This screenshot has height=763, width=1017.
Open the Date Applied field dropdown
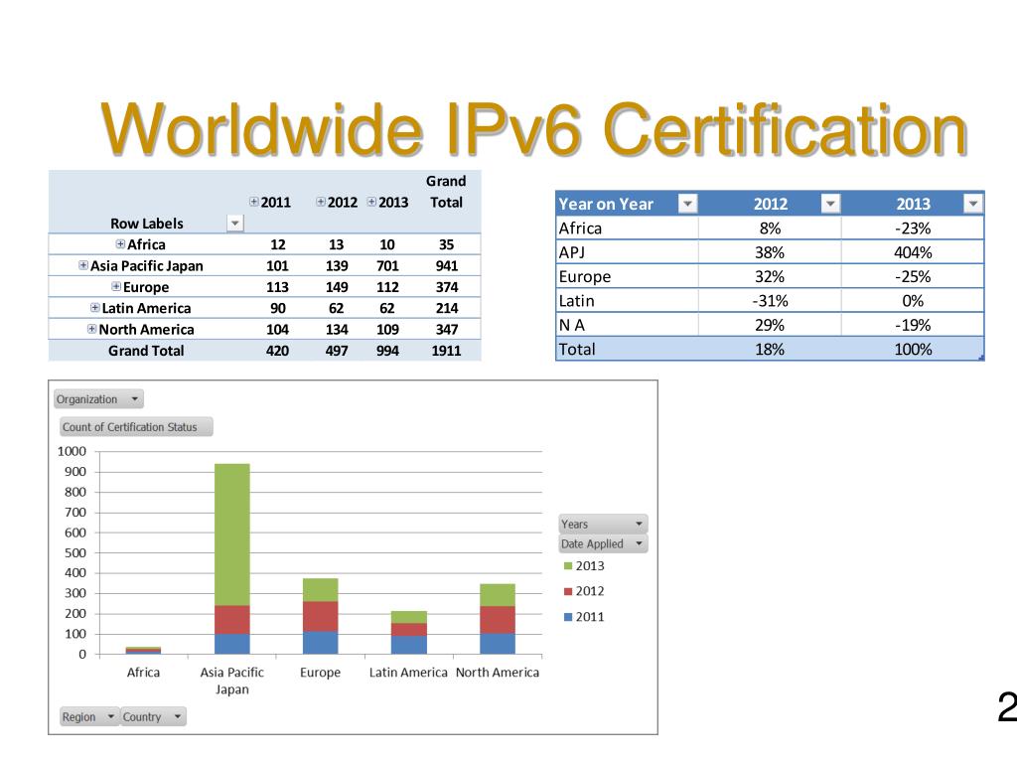(603, 543)
